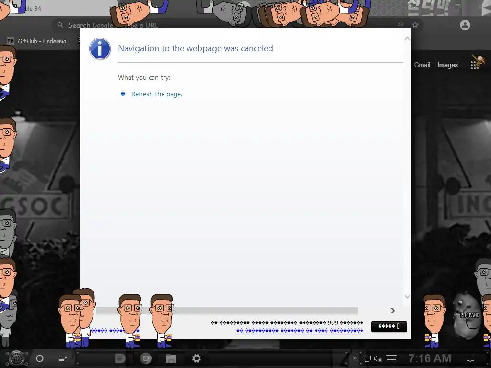This screenshot has width=491, height=368.
Task: Open the Images link
Action: [447, 65]
